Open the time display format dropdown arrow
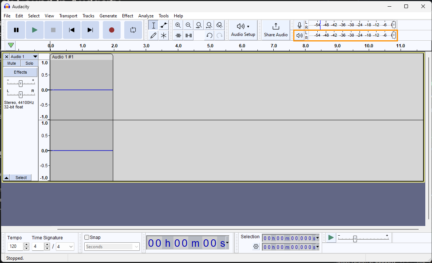This screenshot has height=263, width=432. 227,243
